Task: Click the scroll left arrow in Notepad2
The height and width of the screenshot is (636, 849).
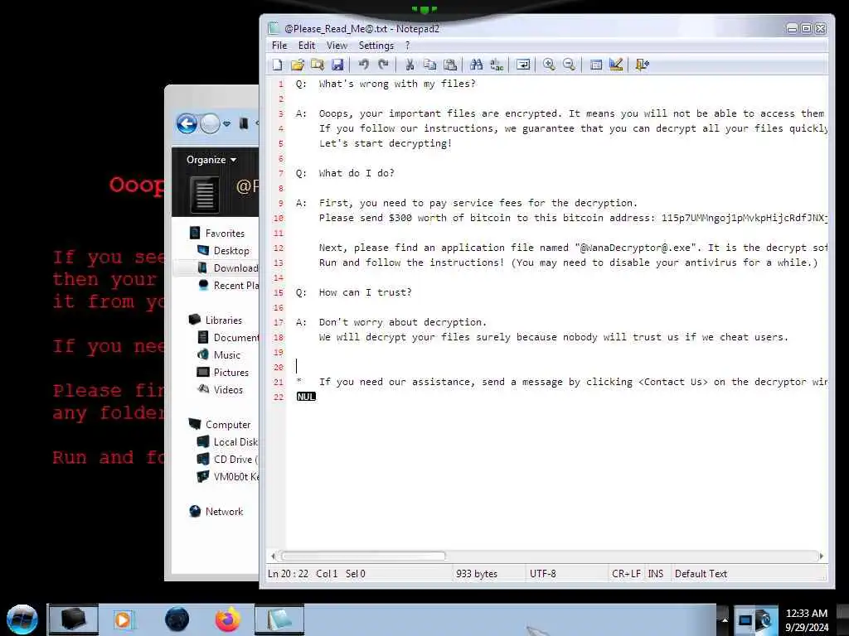Action: (273, 556)
